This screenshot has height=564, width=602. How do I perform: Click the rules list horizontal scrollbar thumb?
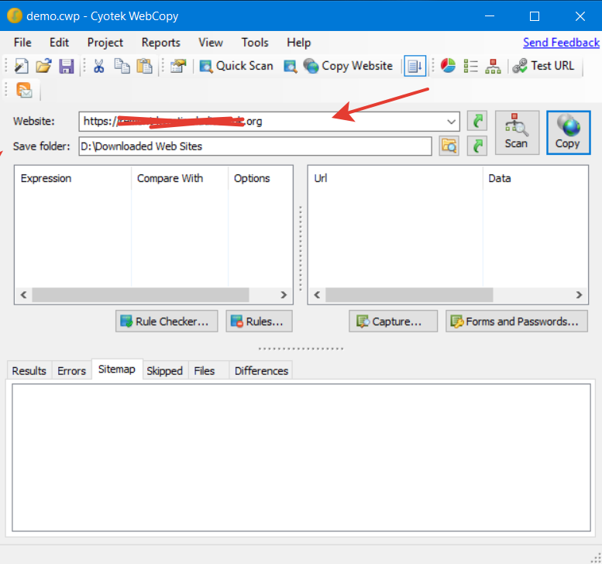pyautogui.click(x=140, y=295)
